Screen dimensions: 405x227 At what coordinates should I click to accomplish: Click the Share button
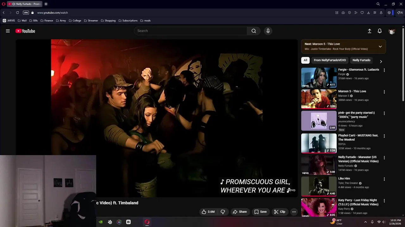pyautogui.click(x=240, y=212)
